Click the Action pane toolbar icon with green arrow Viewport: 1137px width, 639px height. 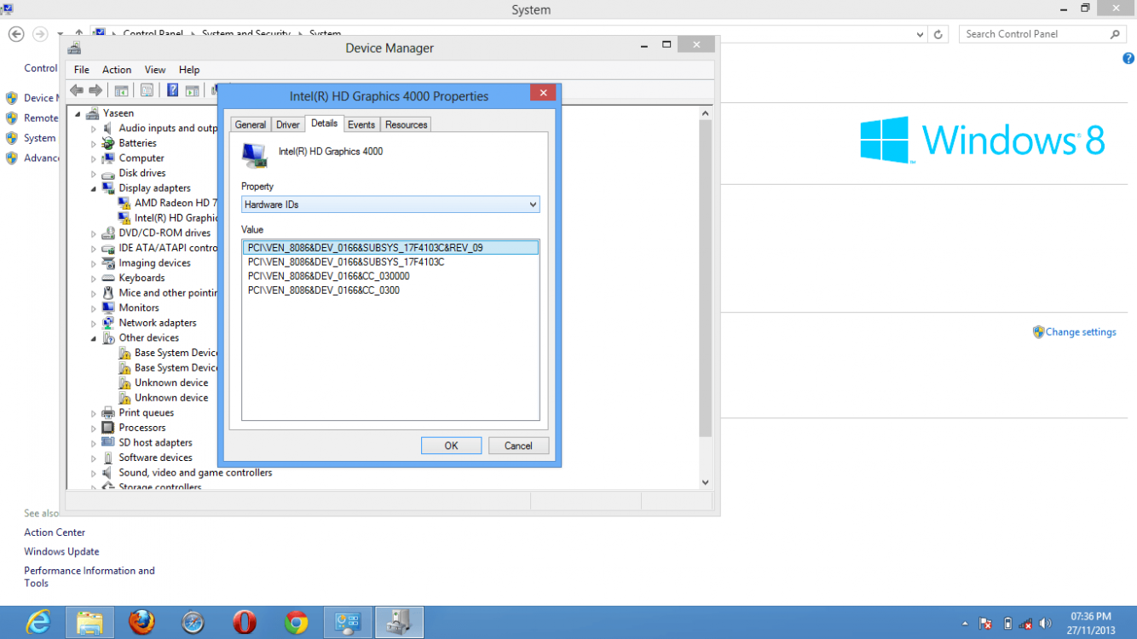(x=193, y=90)
